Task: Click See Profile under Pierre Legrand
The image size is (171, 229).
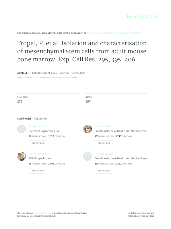Action: pyautogui.click(x=38, y=171)
